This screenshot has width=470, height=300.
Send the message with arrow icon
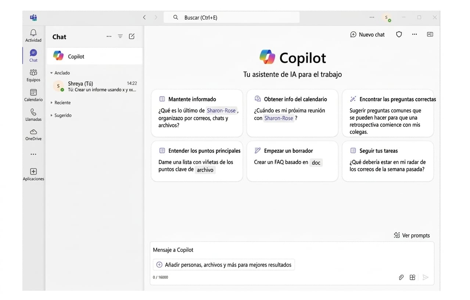pos(425,277)
